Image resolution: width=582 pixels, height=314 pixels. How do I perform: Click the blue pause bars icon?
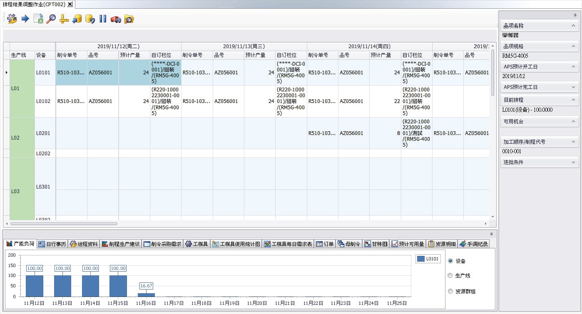[x=103, y=19]
